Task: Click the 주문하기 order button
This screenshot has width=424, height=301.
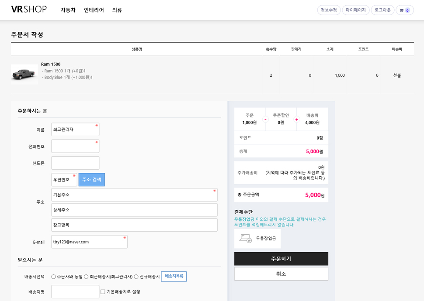Action: coord(281,259)
